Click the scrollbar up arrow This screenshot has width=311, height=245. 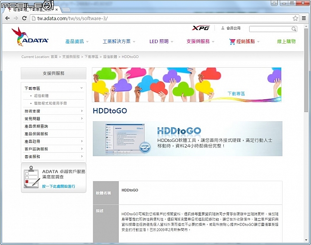(x=306, y=26)
